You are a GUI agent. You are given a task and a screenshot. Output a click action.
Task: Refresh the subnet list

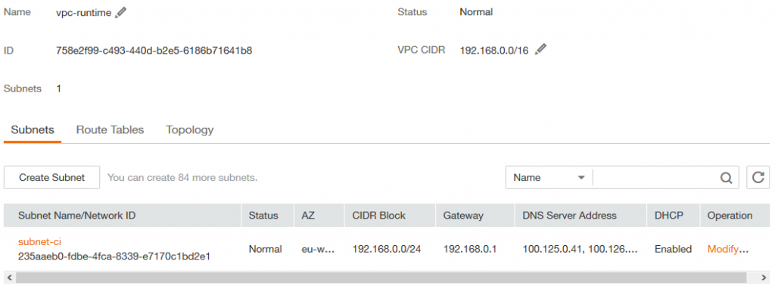coord(758,177)
